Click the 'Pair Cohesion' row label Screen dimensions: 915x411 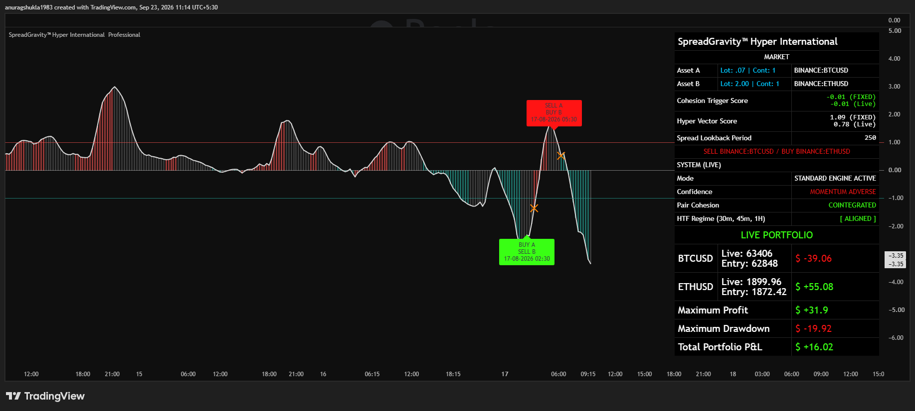pyautogui.click(x=698, y=205)
